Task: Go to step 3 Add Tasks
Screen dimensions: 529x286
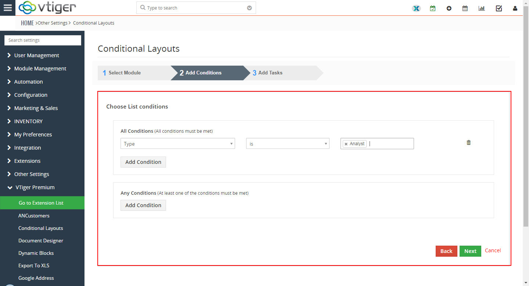Action: pos(283,73)
